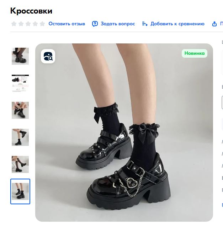Click the Кроссовки product title

[x=31, y=11]
